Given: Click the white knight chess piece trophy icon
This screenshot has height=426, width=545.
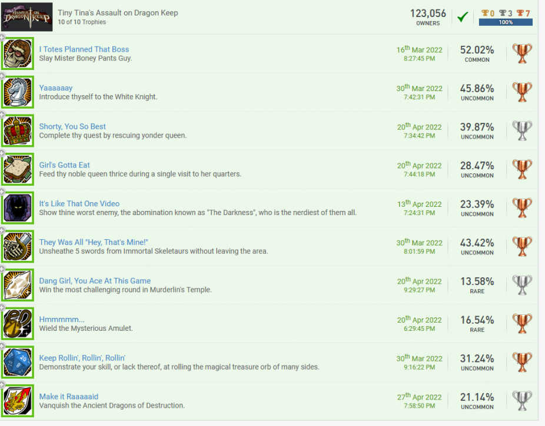Looking at the screenshot, I should (x=17, y=92).
